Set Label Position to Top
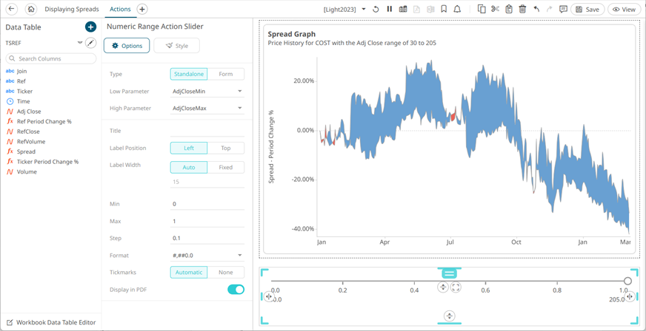This screenshot has width=646, height=331. (226, 148)
